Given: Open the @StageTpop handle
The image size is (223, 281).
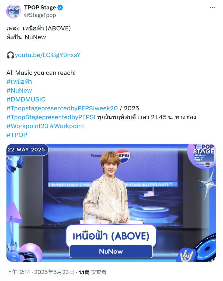Looking at the screenshot, I should pos(40,15).
